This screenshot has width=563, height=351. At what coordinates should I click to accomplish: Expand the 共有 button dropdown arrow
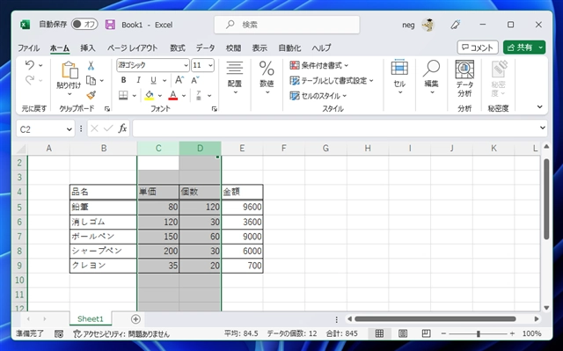[x=540, y=48]
